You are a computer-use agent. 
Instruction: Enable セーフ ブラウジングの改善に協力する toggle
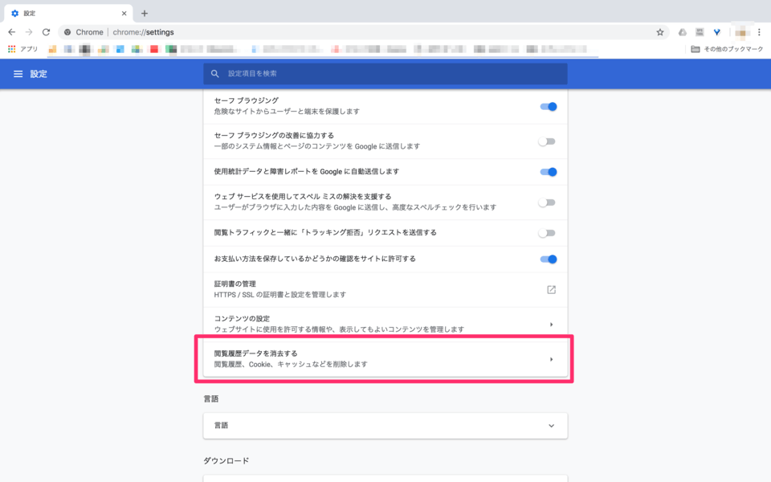pyautogui.click(x=547, y=141)
